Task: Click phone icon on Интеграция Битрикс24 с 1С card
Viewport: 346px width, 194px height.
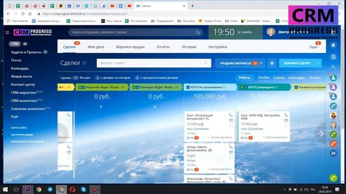Action: (231, 115)
